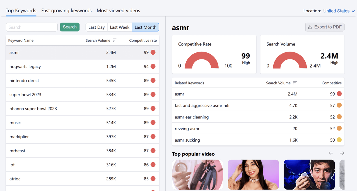Open first hair accessory video thumbnail
The width and height of the screenshot is (357, 191).
(197, 175)
